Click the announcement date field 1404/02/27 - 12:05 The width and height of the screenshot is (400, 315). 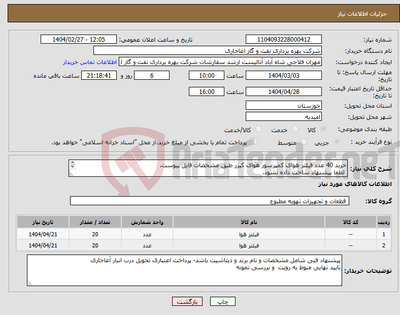click(79, 39)
